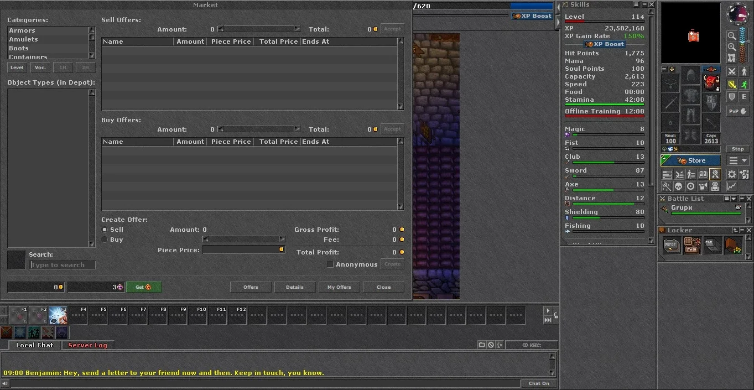Expand the Battle List filter dropdown arrow

[734, 199]
